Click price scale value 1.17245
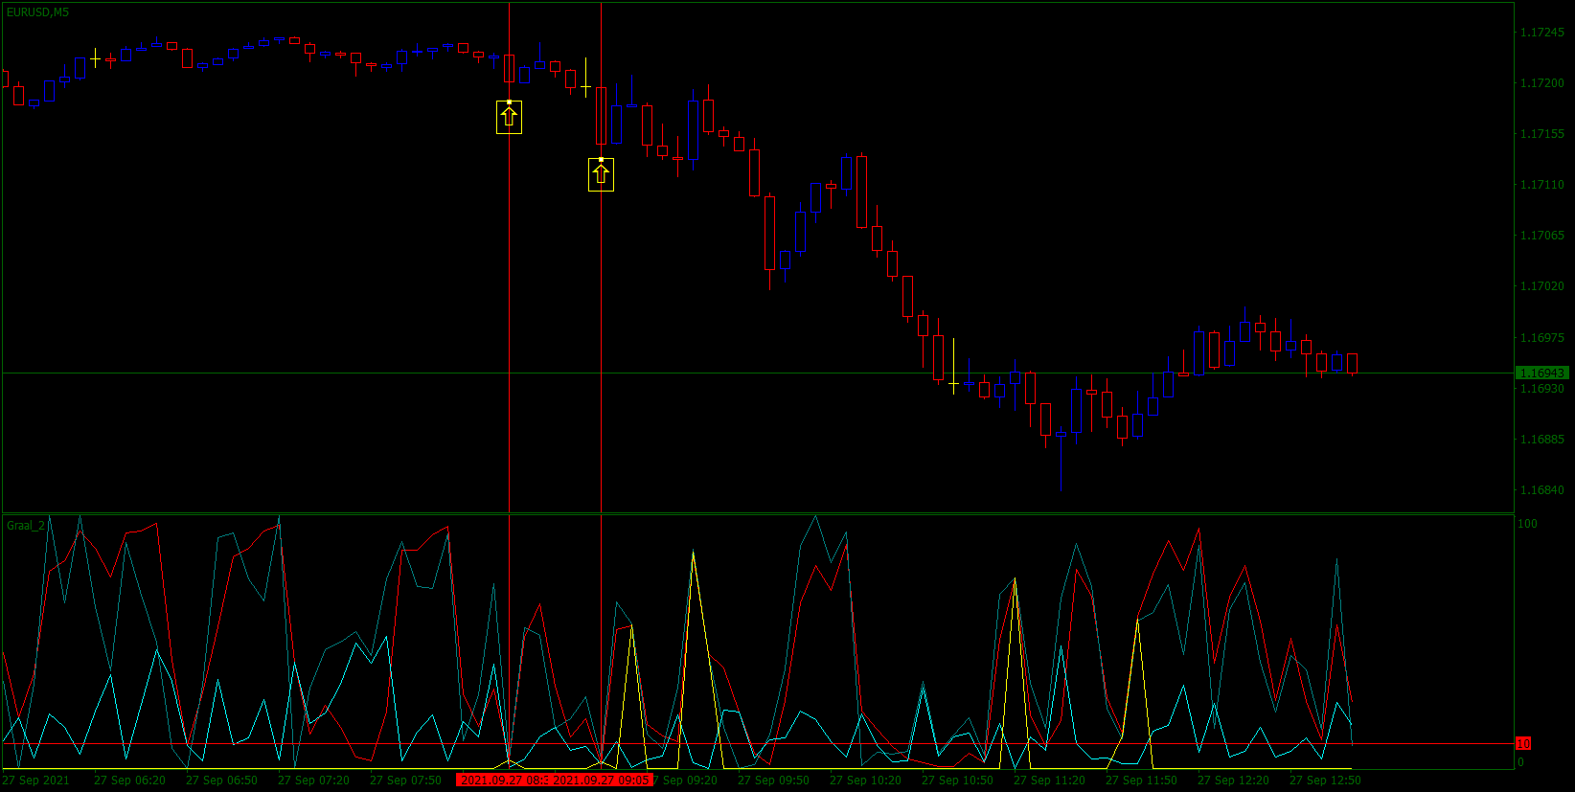This screenshot has height=792, width=1575. [1541, 33]
